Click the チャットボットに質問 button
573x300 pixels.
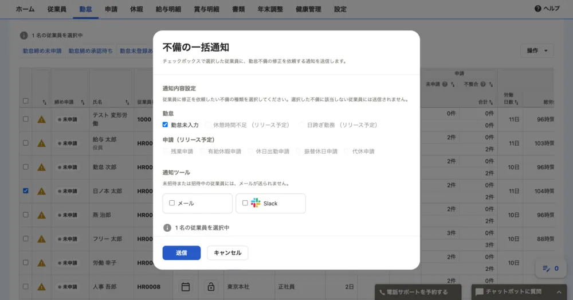(x=519, y=292)
